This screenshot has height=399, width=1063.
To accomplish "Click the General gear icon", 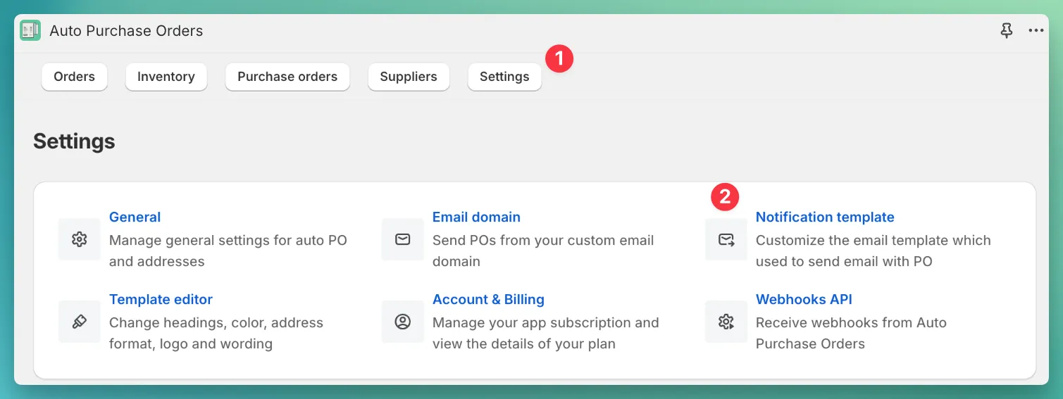I will tap(79, 239).
